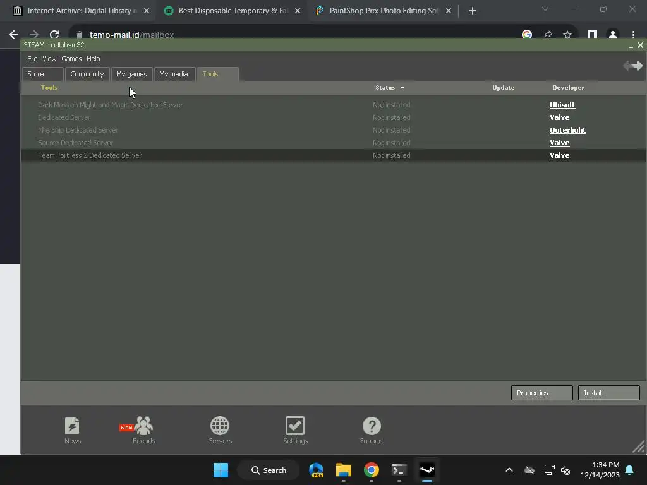Show hidden system tray icons
Screen dimensions: 647x485
(x=509, y=470)
